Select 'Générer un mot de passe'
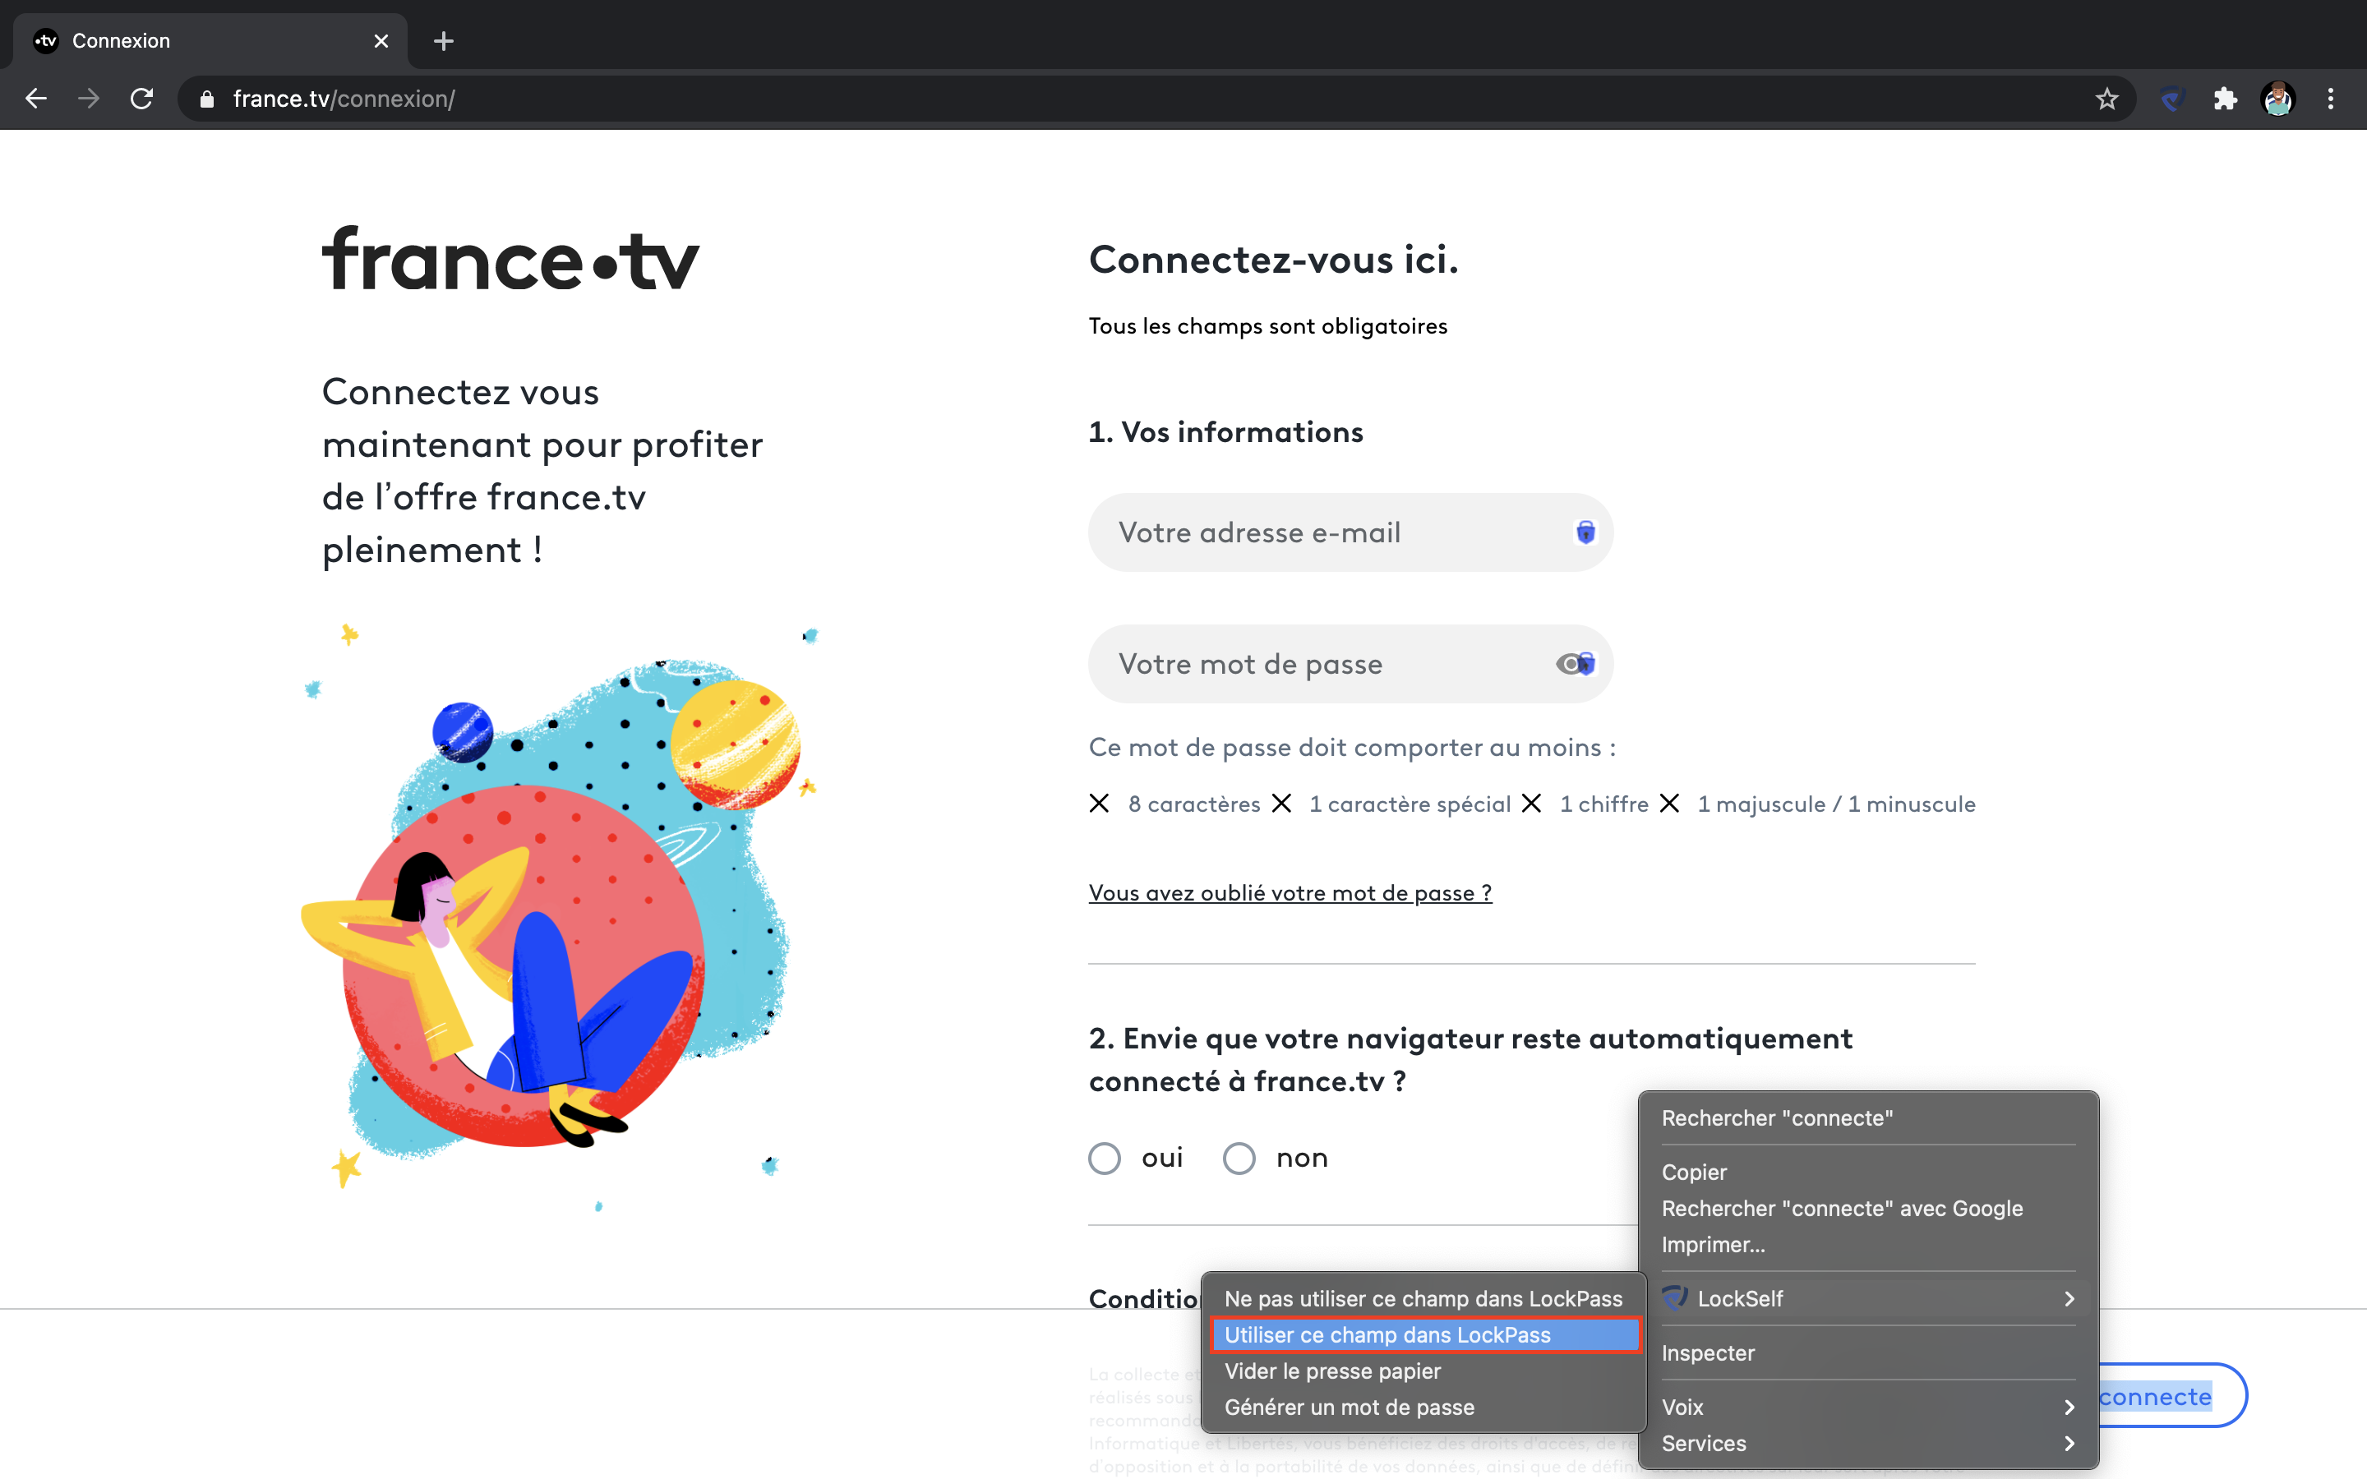The image size is (2367, 1479). click(x=1424, y=1408)
